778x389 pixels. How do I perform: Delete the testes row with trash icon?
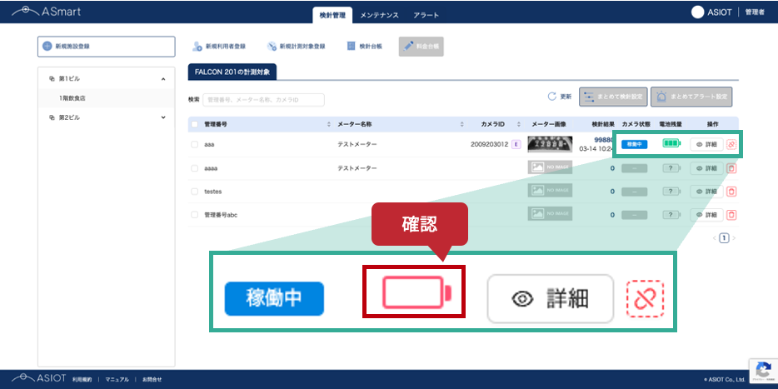pos(731,191)
